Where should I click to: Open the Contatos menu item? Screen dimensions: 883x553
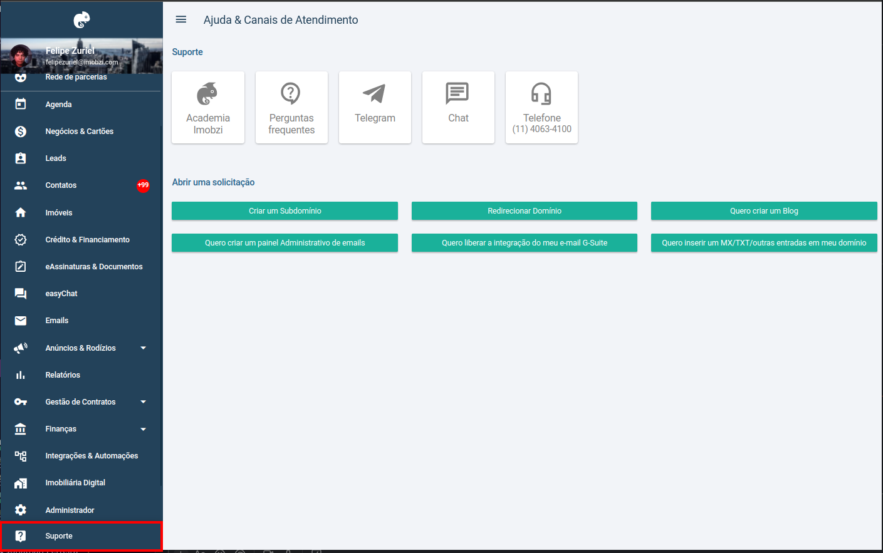click(81, 185)
